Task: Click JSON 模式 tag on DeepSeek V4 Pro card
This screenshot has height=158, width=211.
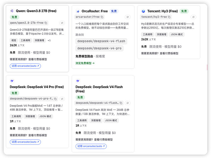Action: (x=45, y=116)
